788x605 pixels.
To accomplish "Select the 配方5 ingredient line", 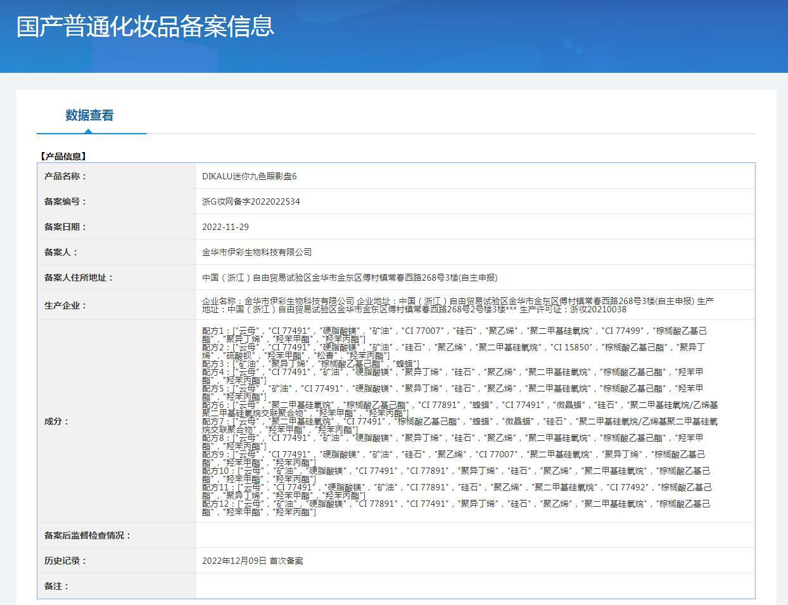I will (453, 393).
